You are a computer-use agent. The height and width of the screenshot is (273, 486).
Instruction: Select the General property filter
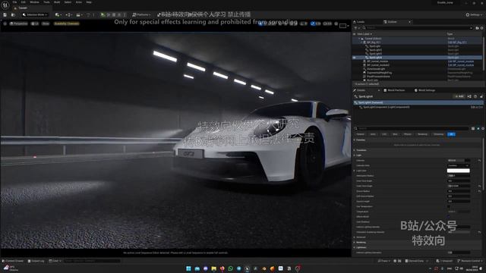point(360,134)
